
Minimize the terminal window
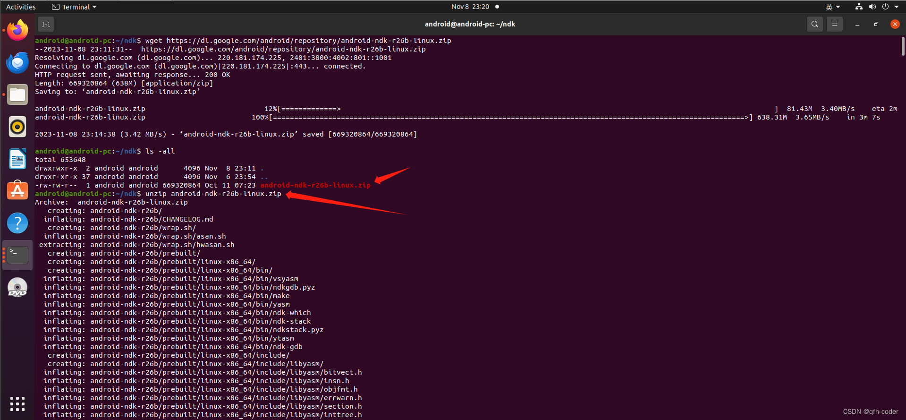pyautogui.click(x=857, y=24)
